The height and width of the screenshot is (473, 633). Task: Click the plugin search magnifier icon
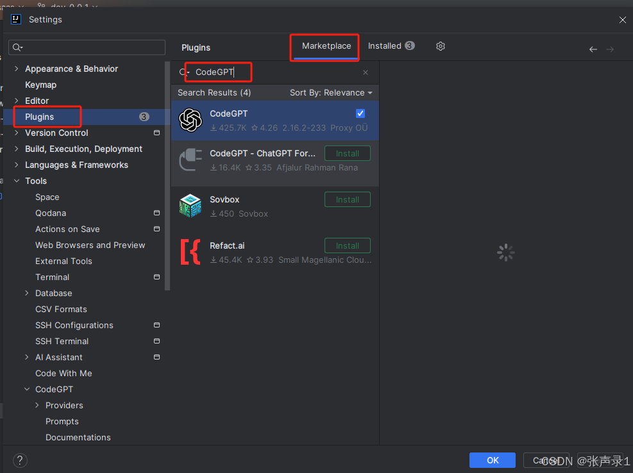[183, 72]
